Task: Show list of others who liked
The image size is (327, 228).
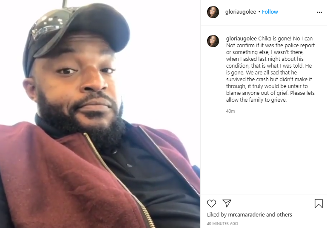Action: (284, 214)
